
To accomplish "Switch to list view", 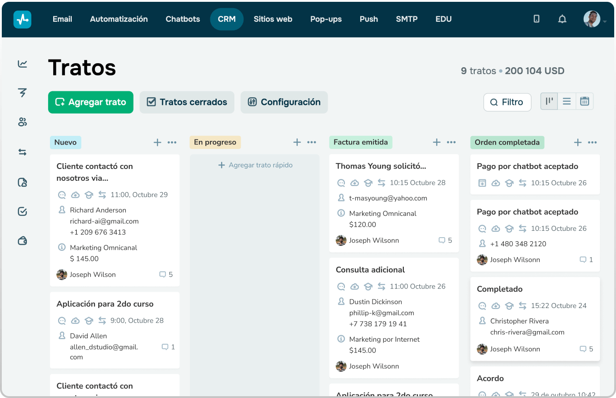I will (566, 101).
